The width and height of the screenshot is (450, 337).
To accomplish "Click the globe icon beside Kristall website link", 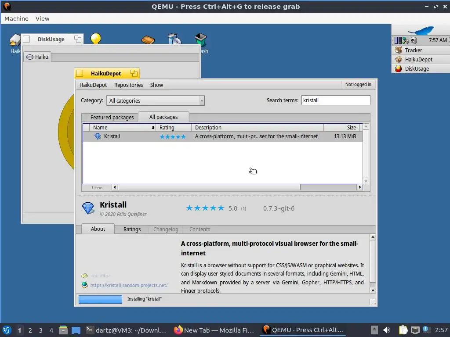I will tap(84, 285).
